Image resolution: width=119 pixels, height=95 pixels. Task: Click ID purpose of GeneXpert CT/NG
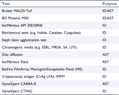tap(104, 91)
